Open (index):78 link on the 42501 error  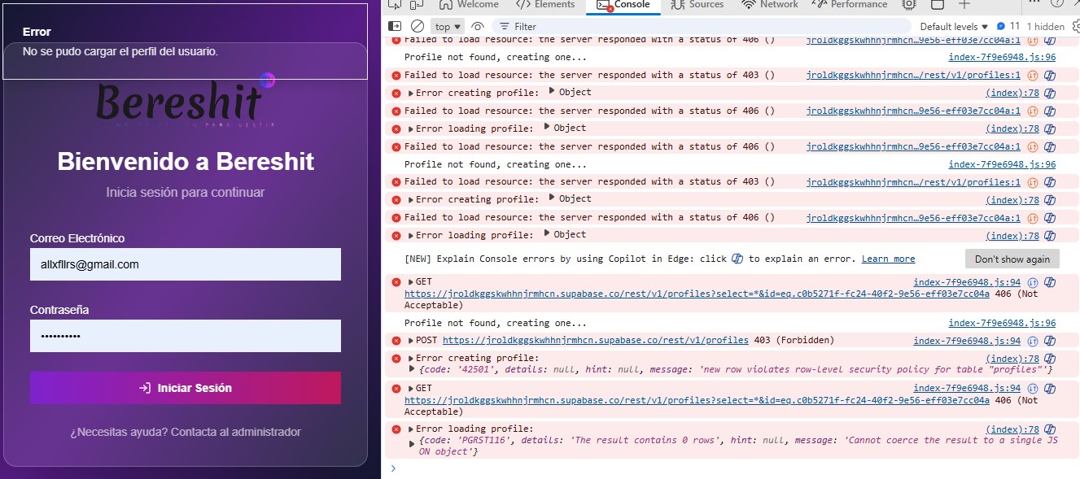point(1012,359)
